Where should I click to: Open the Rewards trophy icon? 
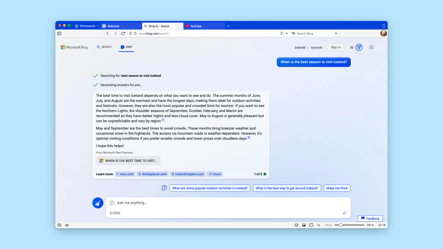tap(359, 47)
